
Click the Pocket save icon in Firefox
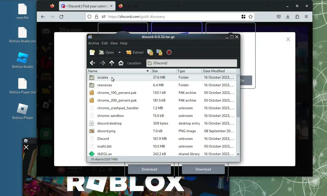point(279,17)
